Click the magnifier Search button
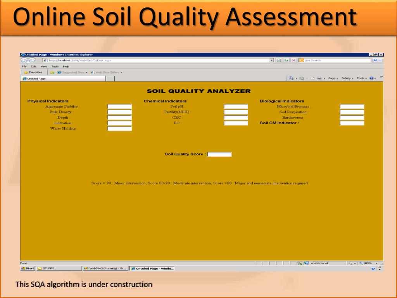Image resolution: width=397 pixels, height=298 pixels. click(375, 60)
